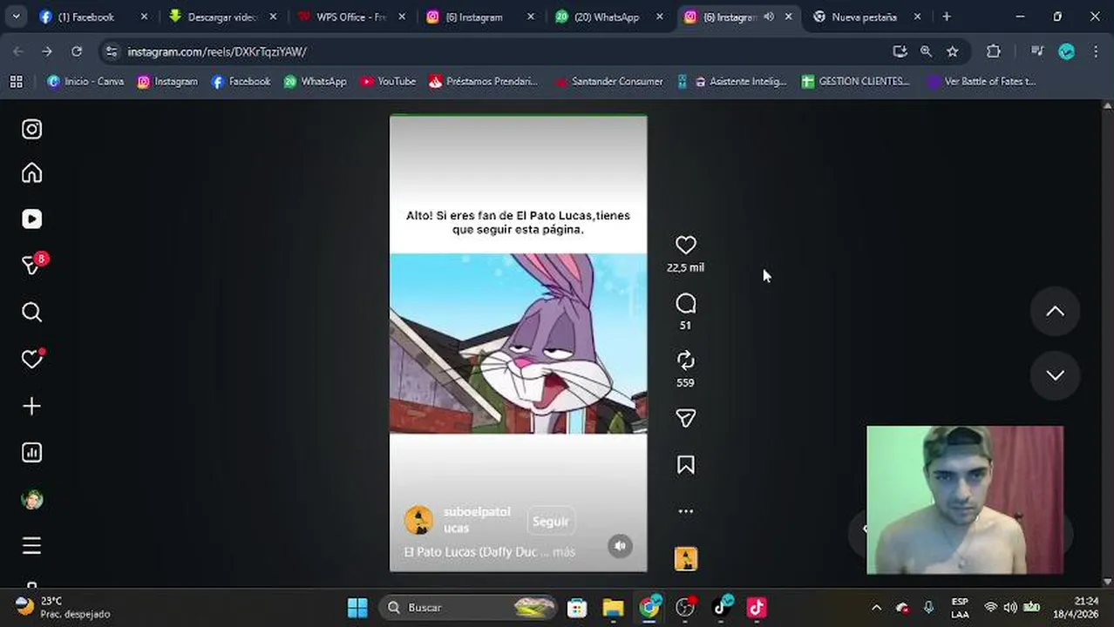The height and width of the screenshot is (627, 1114).
Task: Click the taskbar Buscar search box
Action: 467,607
